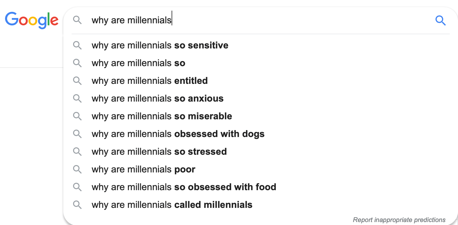Choose 'why are millennials obsessed with dogs'
Image resolution: width=458 pixels, height=225 pixels.
point(178,134)
